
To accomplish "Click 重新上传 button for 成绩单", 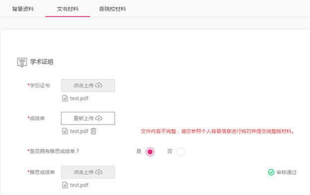I will click(88, 118).
